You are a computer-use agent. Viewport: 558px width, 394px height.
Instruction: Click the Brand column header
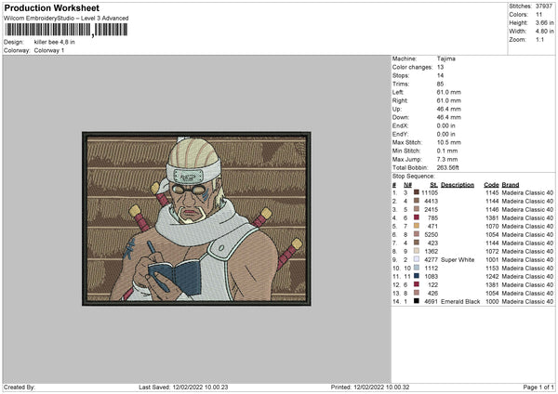[x=511, y=184]
